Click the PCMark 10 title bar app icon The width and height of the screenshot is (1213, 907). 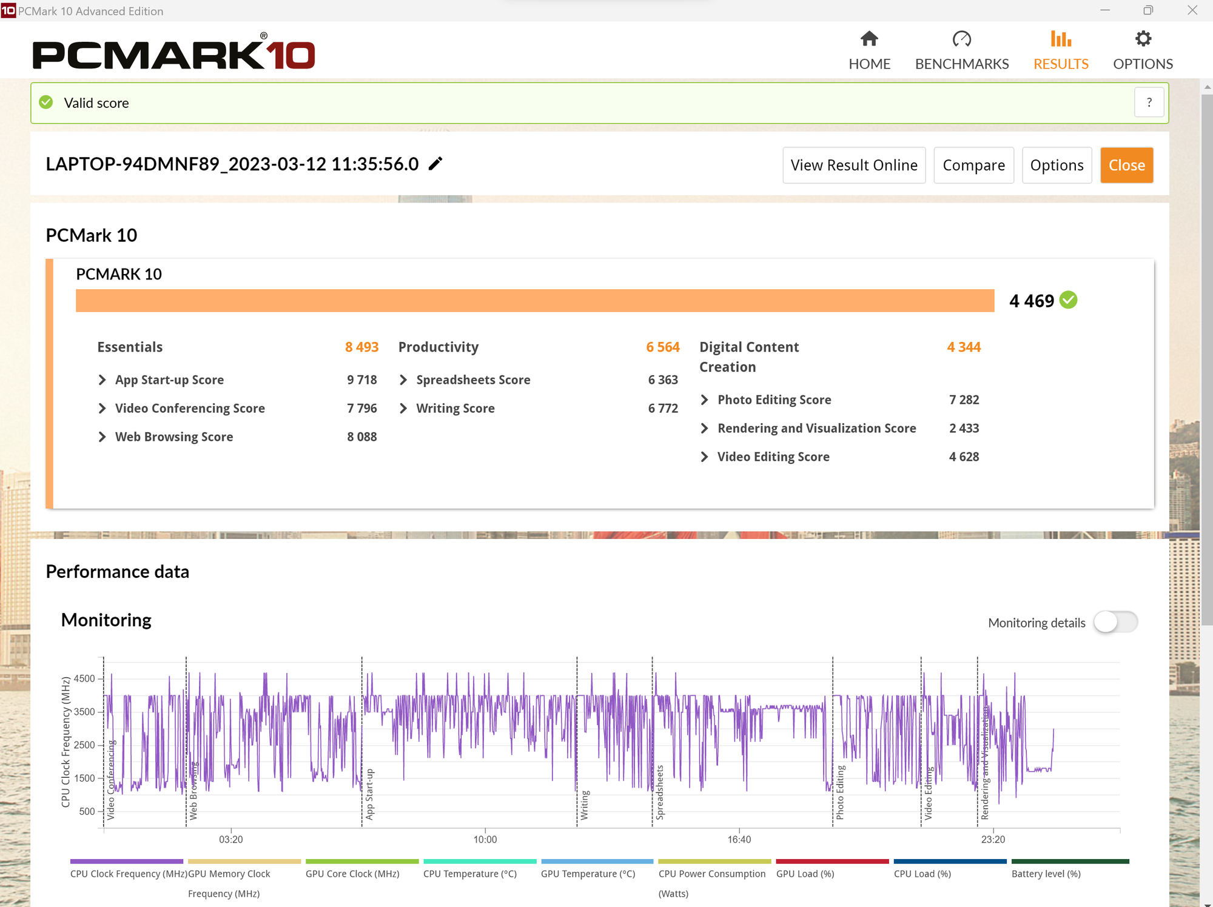pos(8,10)
